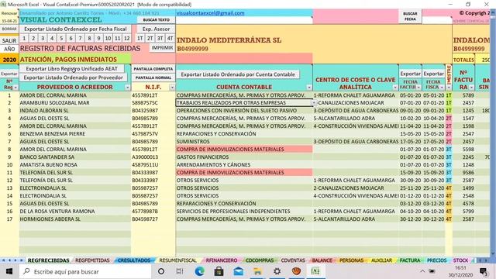The height and width of the screenshot is (279, 496).
Task: Open filter dropdown for FECHA FISCAL
Action: (x=442, y=88)
